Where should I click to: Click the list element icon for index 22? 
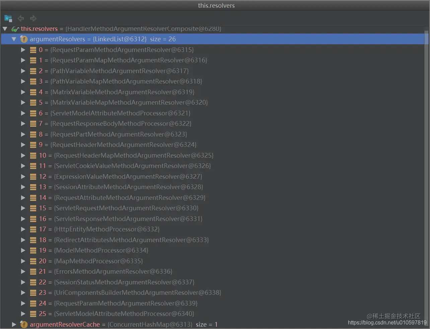33,282
